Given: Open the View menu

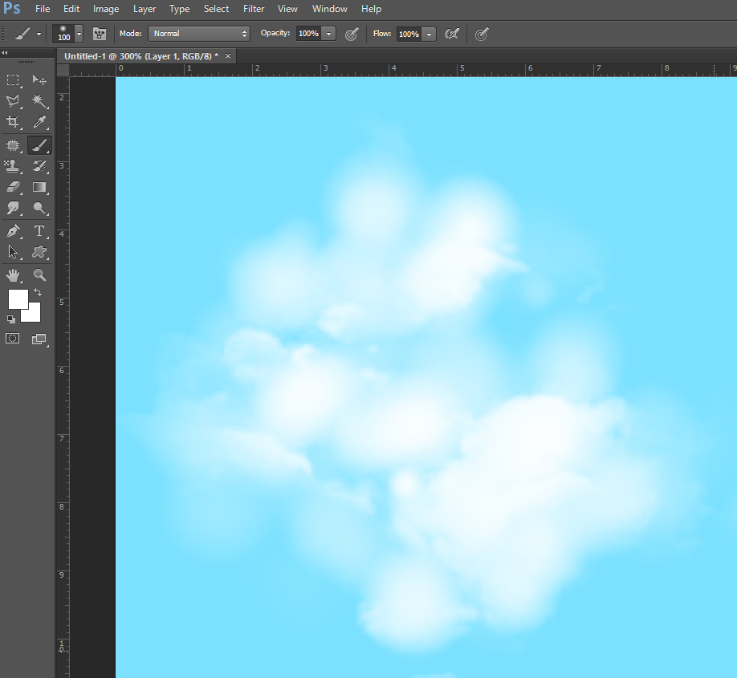Looking at the screenshot, I should pyautogui.click(x=287, y=9).
